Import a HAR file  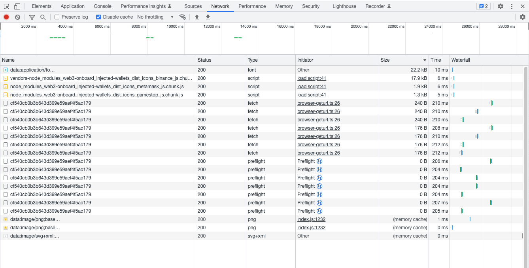tap(196, 17)
